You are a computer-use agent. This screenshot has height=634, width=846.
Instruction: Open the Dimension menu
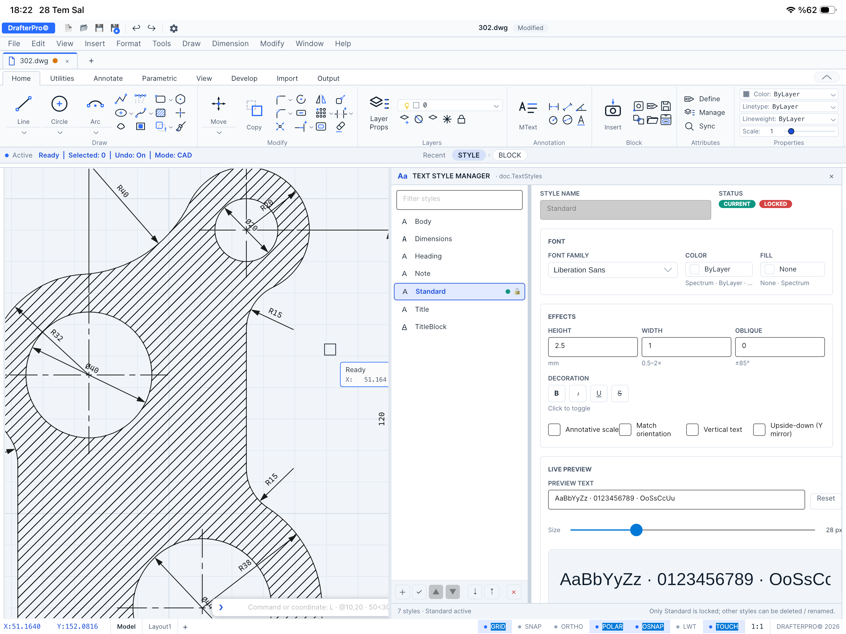point(230,44)
